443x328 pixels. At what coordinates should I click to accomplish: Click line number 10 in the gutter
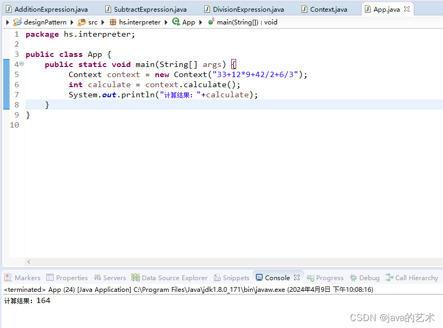click(x=14, y=125)
